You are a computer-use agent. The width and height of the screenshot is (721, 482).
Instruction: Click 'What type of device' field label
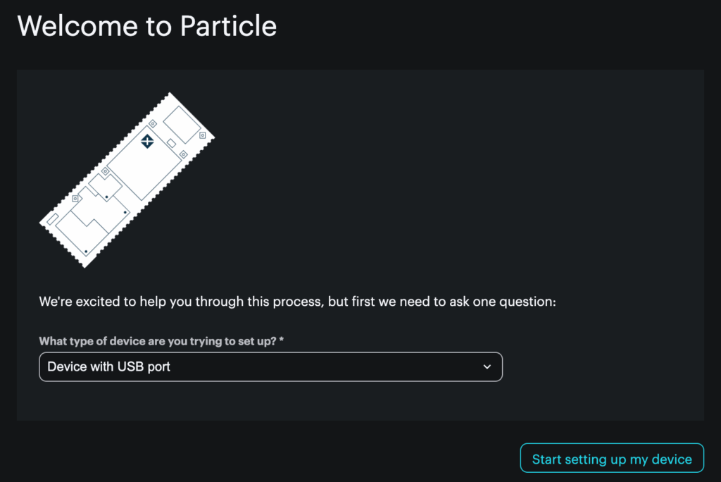click(158, 341)
